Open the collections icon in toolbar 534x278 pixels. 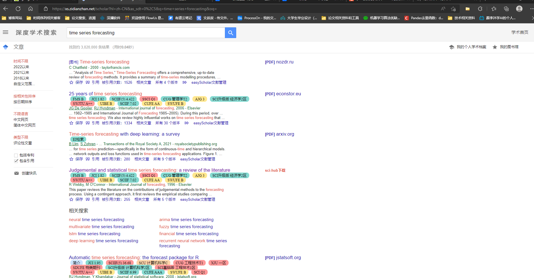click(x=506, y=9)
